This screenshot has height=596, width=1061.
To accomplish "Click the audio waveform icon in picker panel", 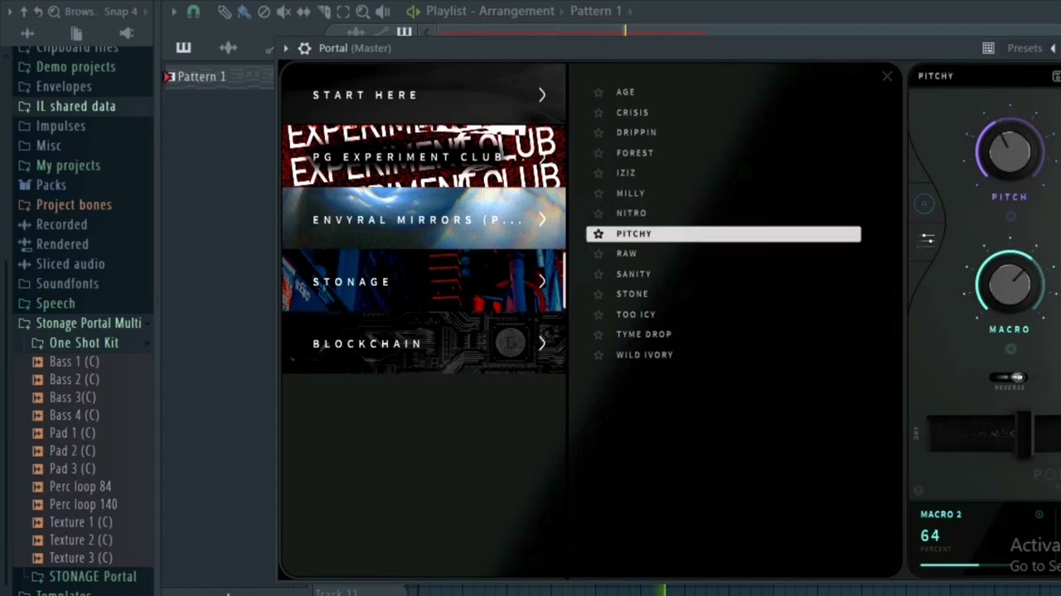I will (228, 48).
